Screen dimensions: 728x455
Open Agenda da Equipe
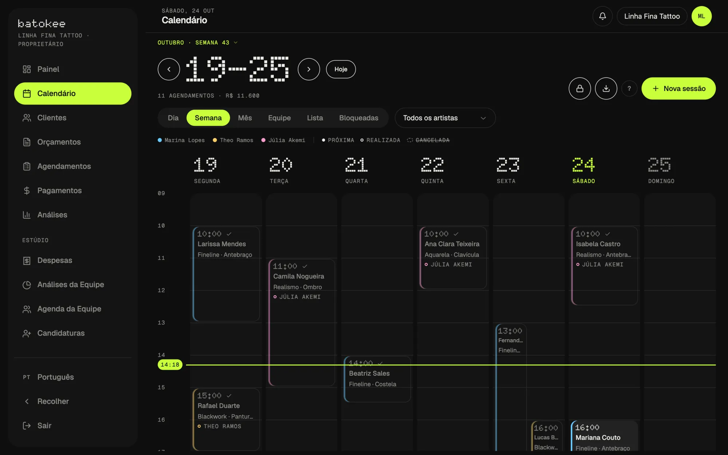coord(73,309)
